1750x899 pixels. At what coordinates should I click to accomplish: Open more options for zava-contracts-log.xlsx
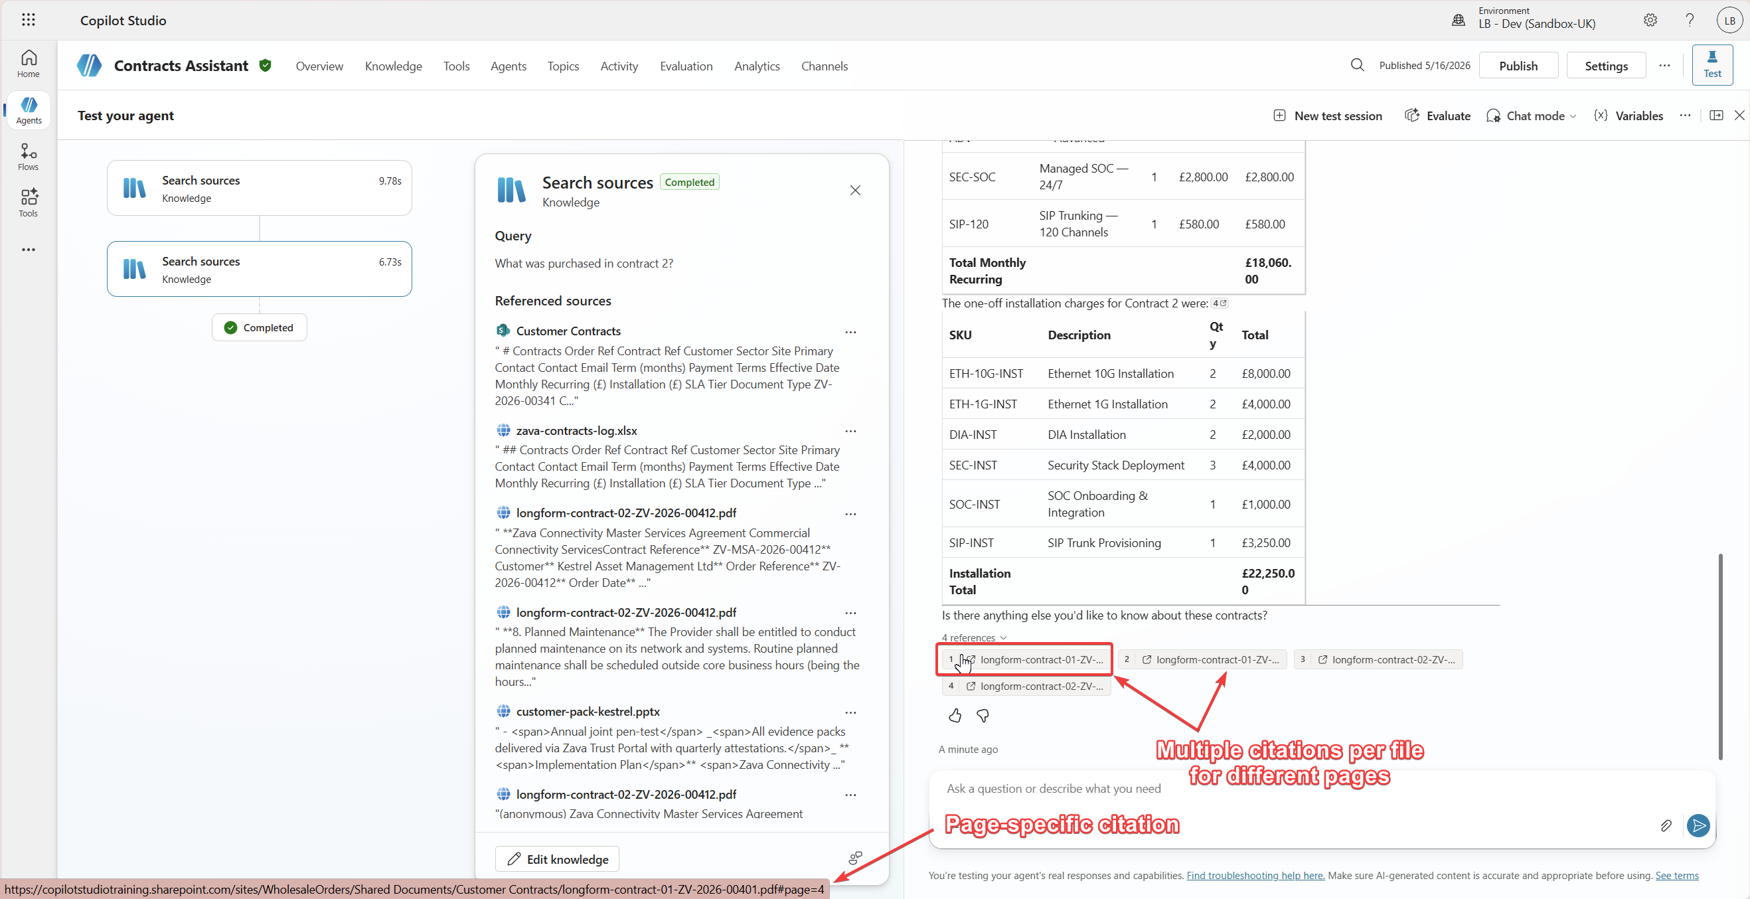(850, 431)
